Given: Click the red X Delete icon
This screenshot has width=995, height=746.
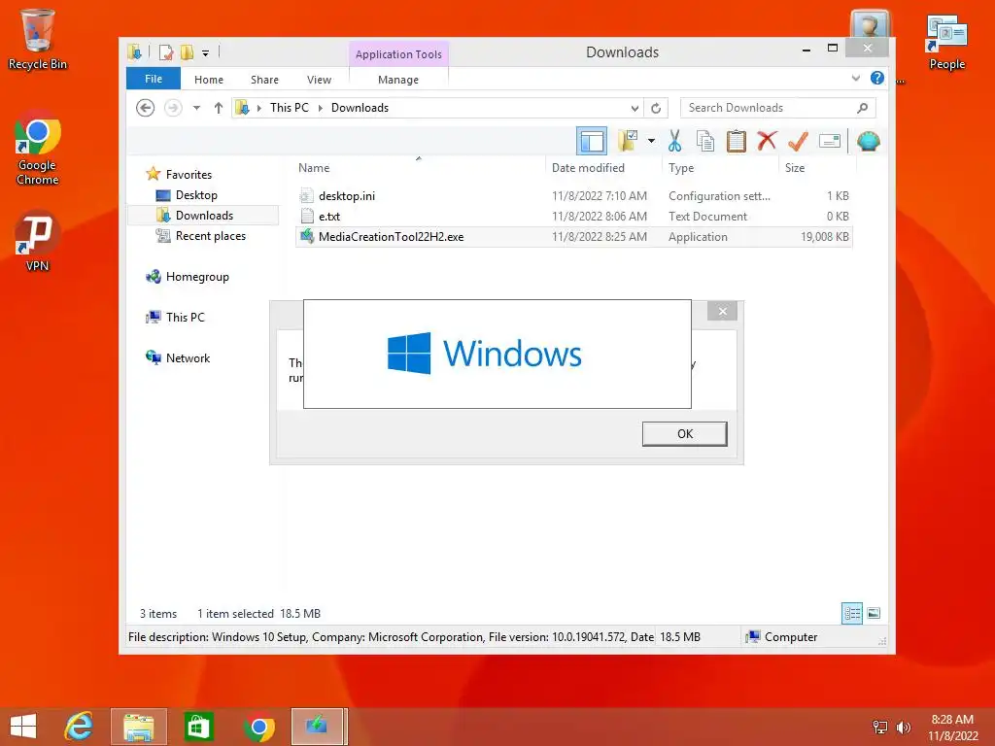Looking at the screenshot, I should coord(767,140).
